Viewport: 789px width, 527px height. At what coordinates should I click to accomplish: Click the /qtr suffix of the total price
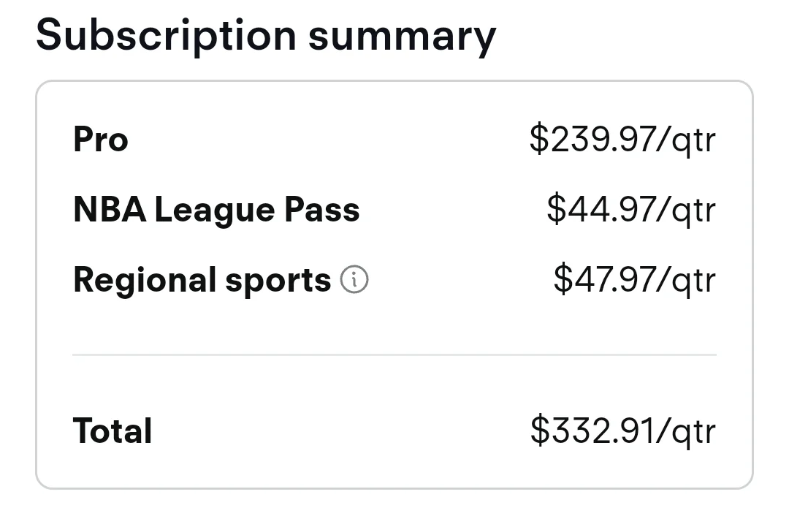(686, 432)
